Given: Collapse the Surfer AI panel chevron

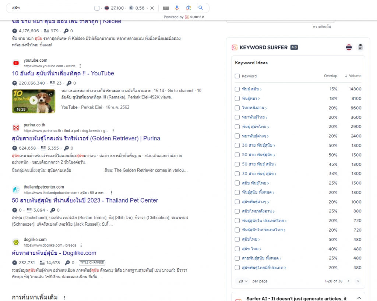Looking at the screenshot, I should pos(359,298).
